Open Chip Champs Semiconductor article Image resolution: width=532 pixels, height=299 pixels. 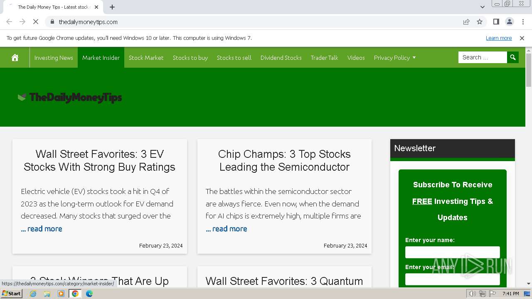point(284,160)
